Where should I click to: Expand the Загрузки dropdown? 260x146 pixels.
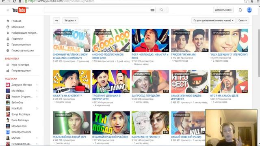70,21
